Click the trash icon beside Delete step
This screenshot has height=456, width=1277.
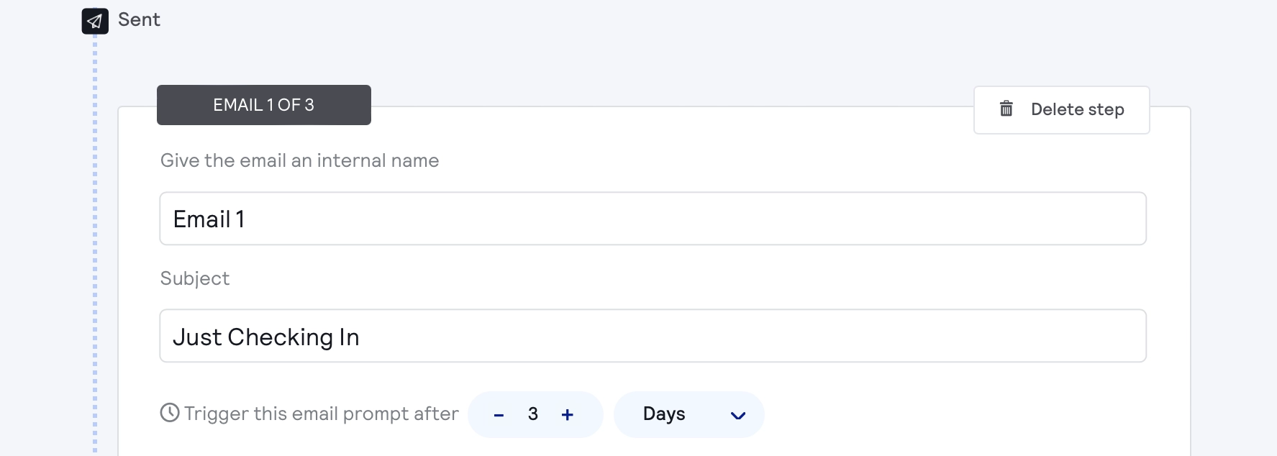(1006, 109)
